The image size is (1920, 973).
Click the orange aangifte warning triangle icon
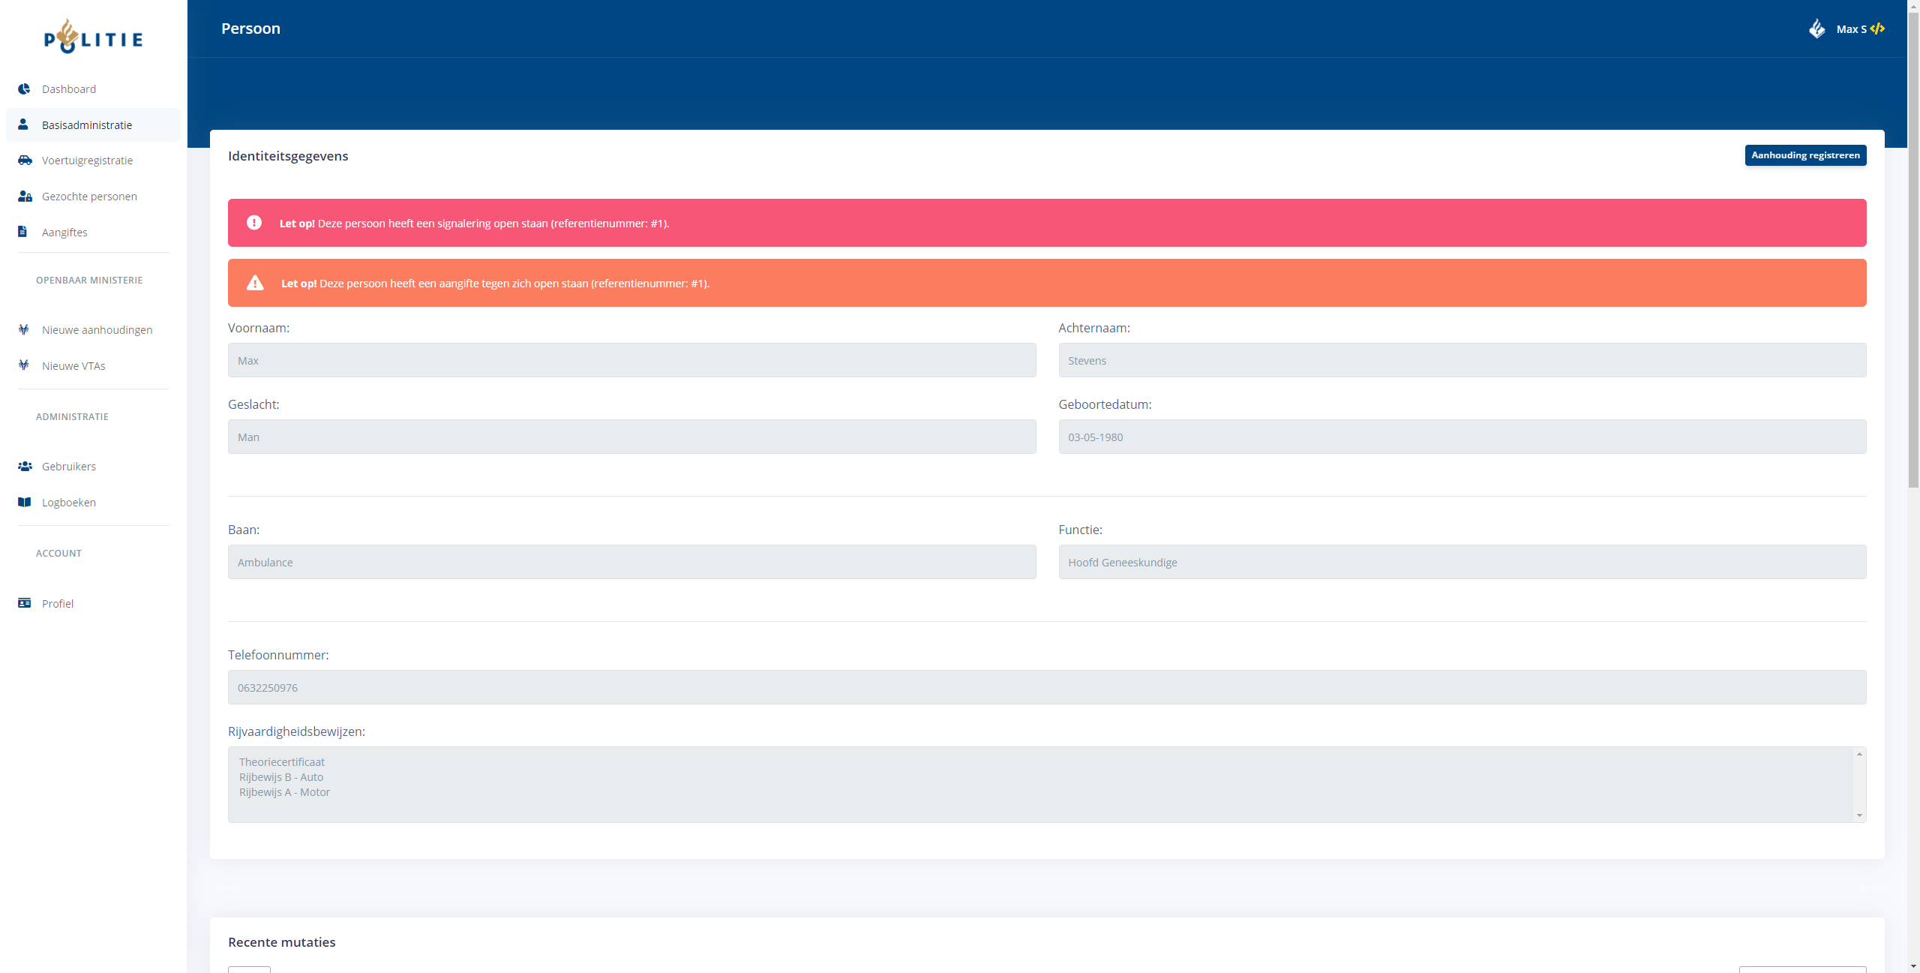255,283
